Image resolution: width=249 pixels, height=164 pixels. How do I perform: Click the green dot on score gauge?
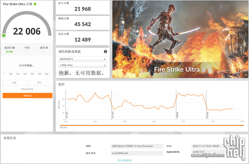pos(4,36)
